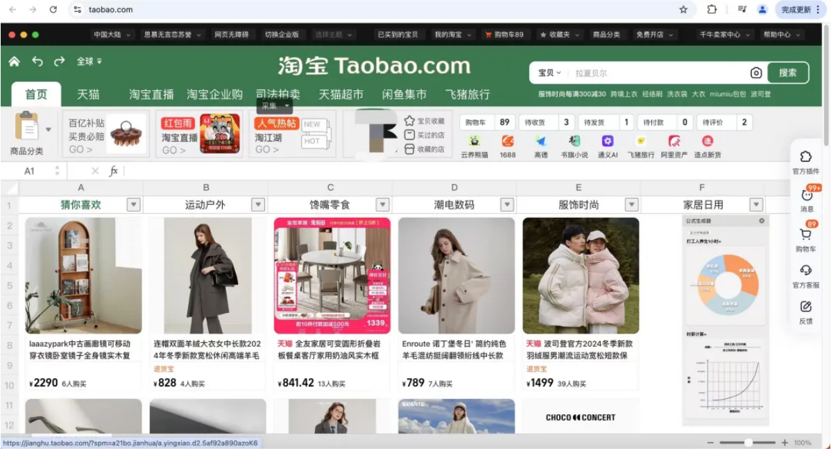This screenshot has width=831, height=453.
Task: Switch to the 天猫超市 tab
Action: click(341, 94)
